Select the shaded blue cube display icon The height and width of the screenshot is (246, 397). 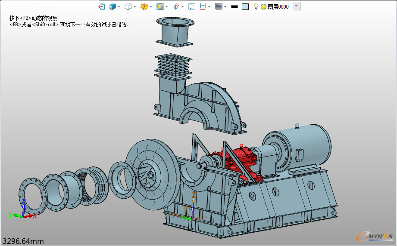pyautogui.click(x=112, y=6)
